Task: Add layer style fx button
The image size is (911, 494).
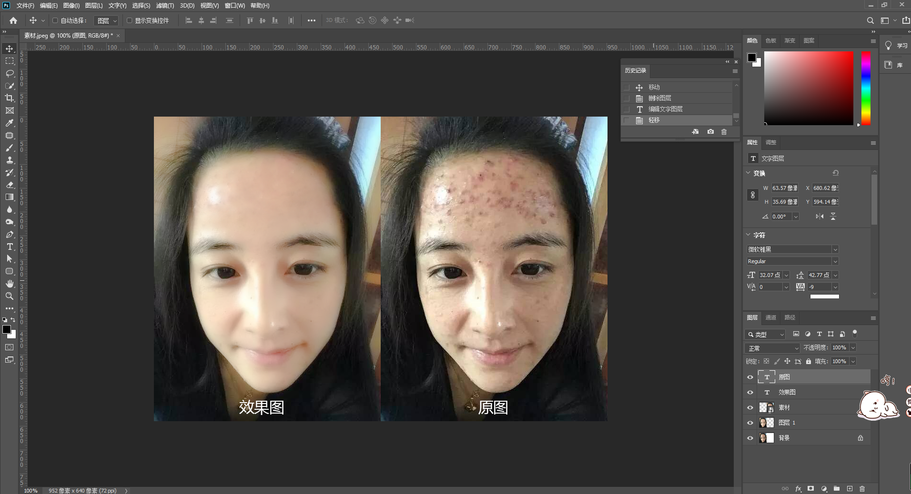Action: tap(798, 489)
